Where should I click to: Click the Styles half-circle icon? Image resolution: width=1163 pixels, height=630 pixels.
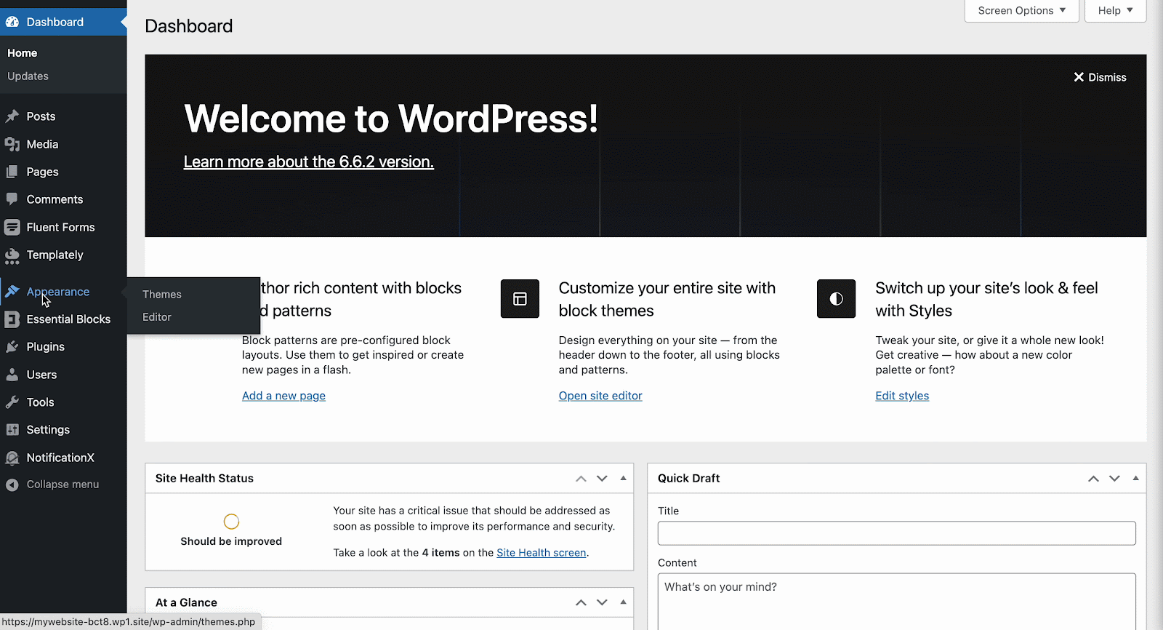click(x=836, y=299)
